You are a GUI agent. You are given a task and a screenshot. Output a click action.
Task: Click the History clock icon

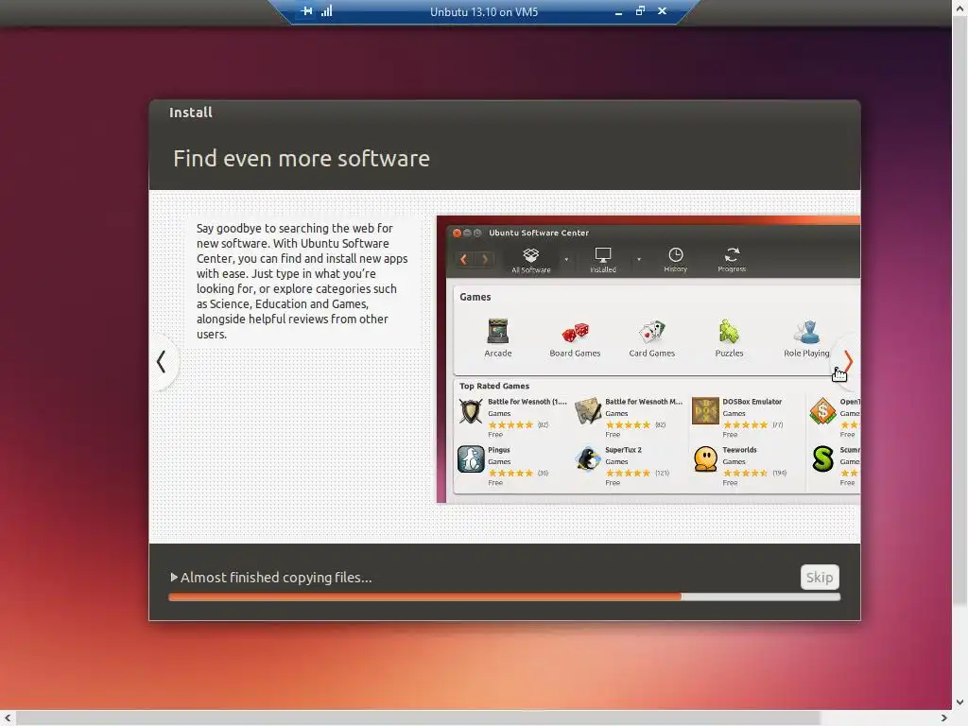[x=675, y=255]
